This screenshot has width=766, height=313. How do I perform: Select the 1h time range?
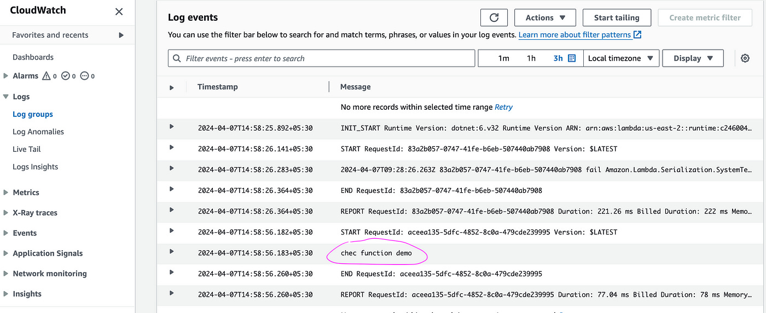[531, 58]
